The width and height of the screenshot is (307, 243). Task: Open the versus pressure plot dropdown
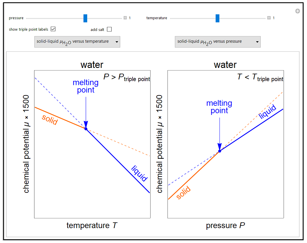coord(218,42)
